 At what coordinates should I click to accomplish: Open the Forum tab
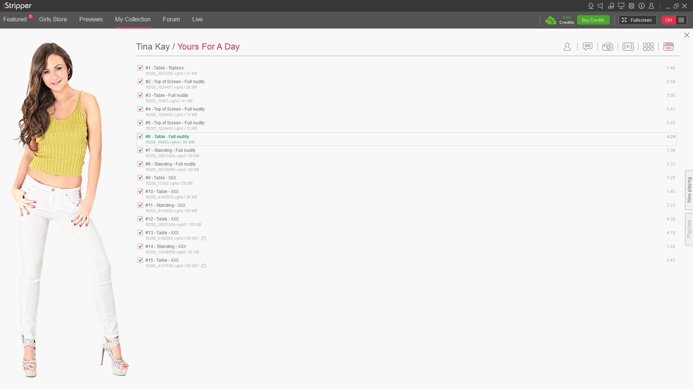click(x=171, y=20)
